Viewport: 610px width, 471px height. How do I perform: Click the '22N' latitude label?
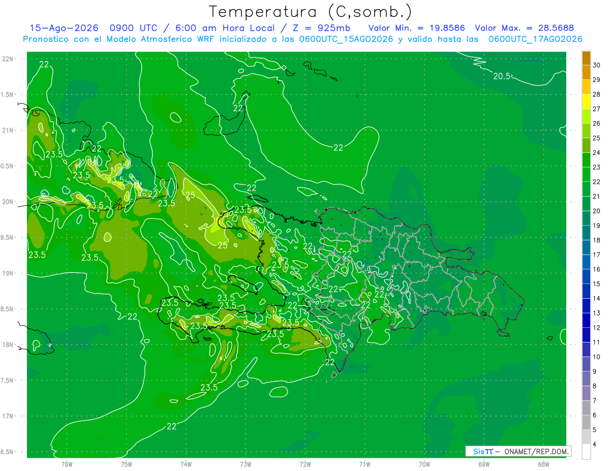tap(8, 59)
